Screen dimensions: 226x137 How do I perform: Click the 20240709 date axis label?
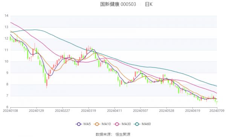point(217,111)
